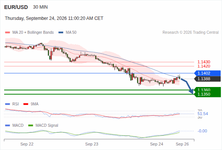Click the RSI blue legend swatch
Screen dimensions: 222x150
[x=8, y=104]
